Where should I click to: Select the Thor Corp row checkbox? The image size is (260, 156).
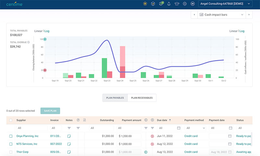tap(11, 152)
